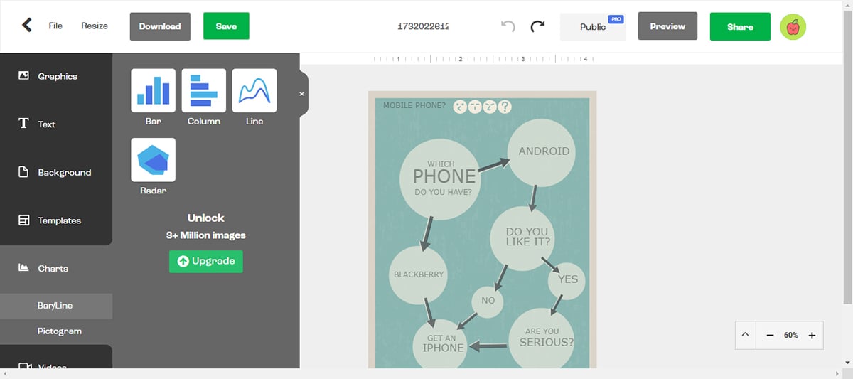Image resolution: width=853 pixels, height=379 pixels.
Task: Open the apple avatar profile
Action: click(x=793, y=26)
